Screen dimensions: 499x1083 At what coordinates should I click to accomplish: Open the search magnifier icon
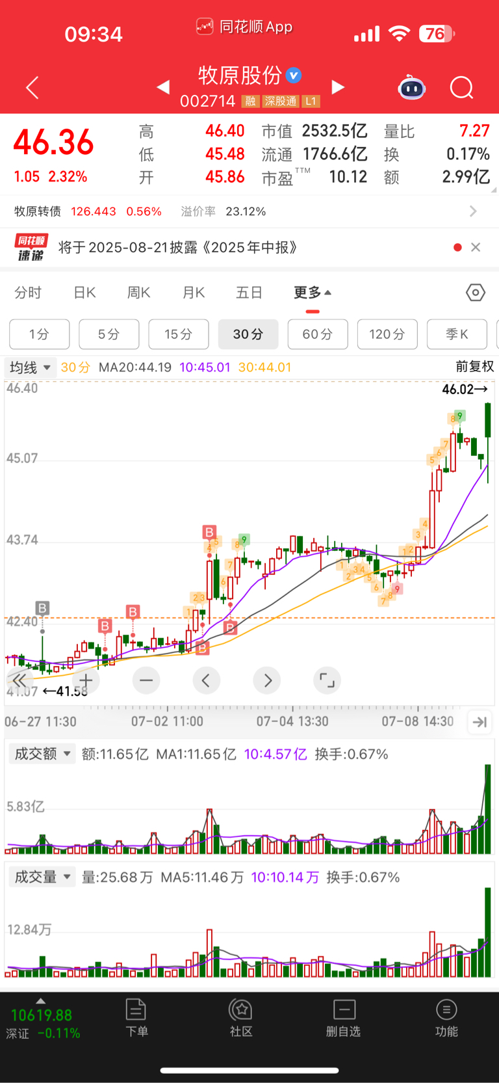tap(462, 88)
